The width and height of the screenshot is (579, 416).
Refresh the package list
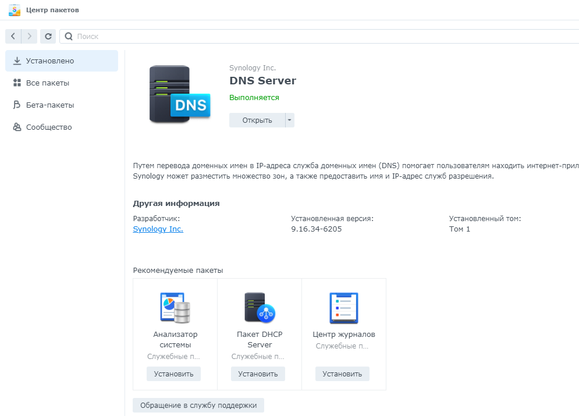point(48,36)
